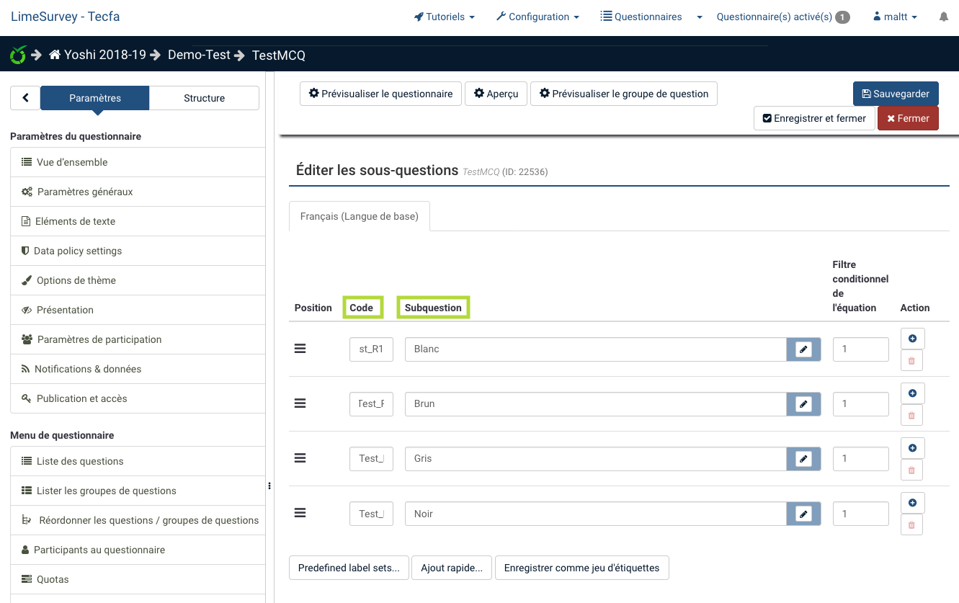Click Enregistrer et fermer button

click(814, 118)
